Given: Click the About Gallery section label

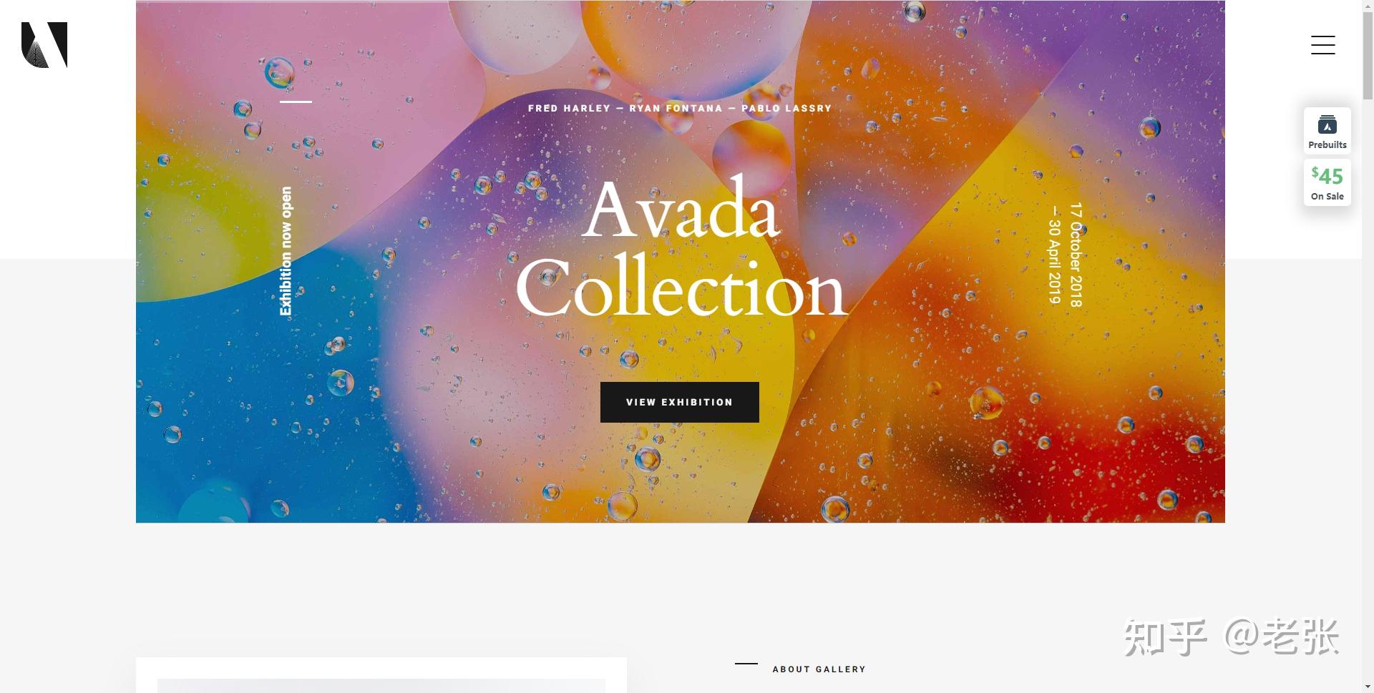Looking at the screenshot, I should pyautogui.click(x=819, y=669).
